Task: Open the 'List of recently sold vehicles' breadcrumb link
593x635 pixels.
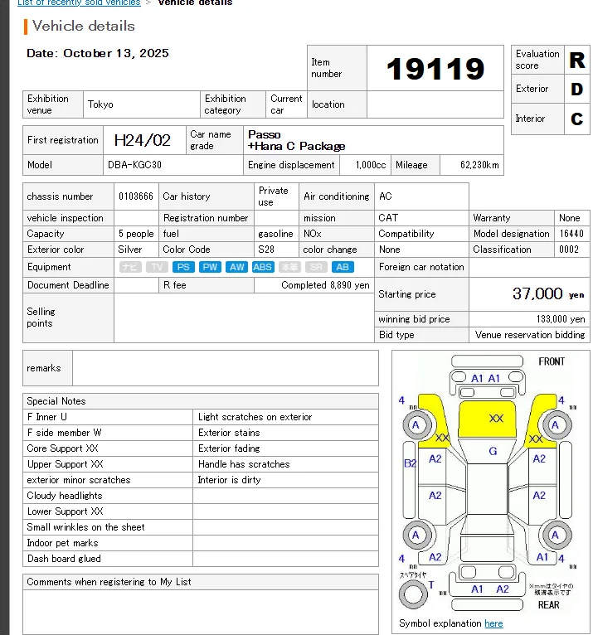Action: (x=79, y=2)
